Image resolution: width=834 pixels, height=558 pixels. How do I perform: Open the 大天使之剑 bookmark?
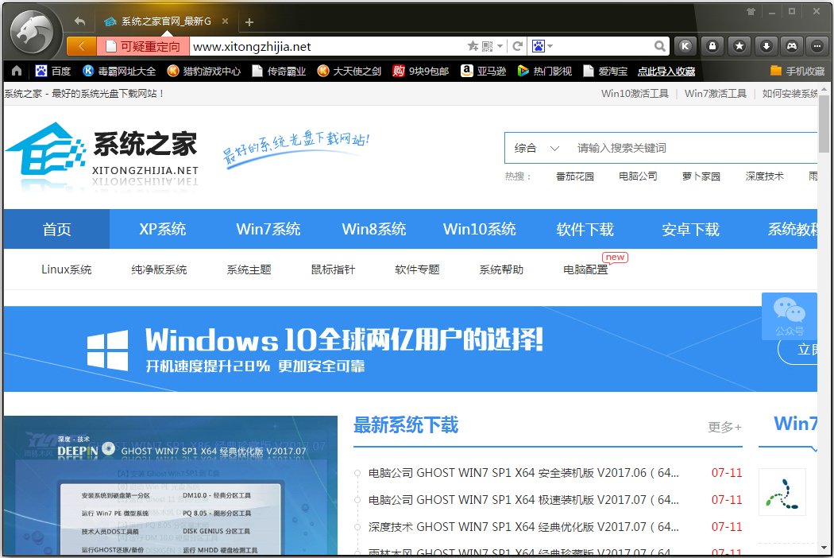click(349, 71)
